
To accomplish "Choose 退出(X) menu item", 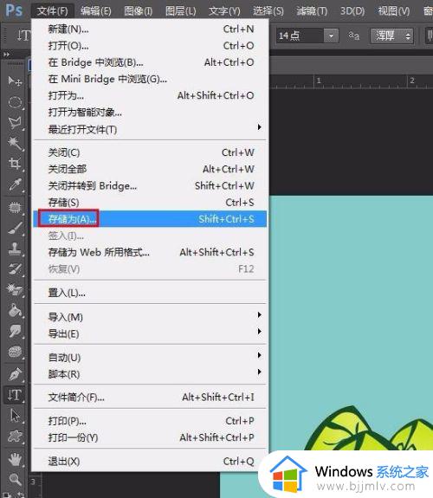I will click(x=150, y=462).
